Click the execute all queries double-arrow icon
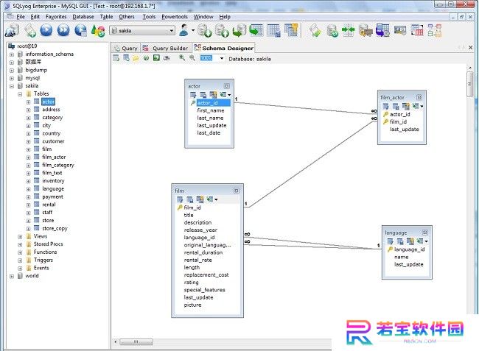479x351 pixels. 63,30
